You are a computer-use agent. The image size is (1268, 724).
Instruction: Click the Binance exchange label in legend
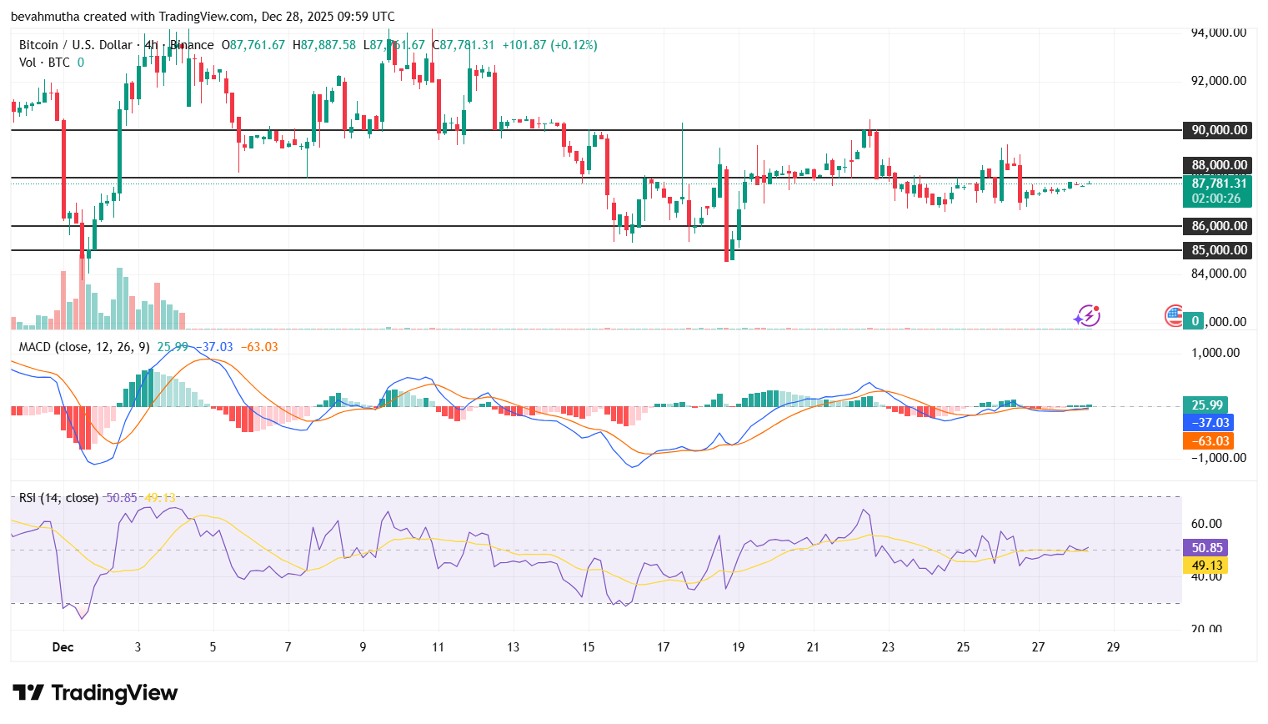click(192, 45)
